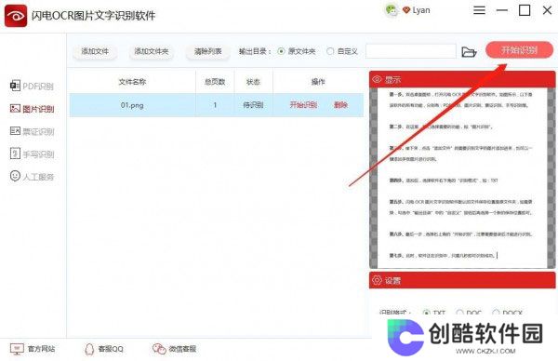Click the 总页数 column header
This screenshot has height=361, width=558.
(215, 82)
